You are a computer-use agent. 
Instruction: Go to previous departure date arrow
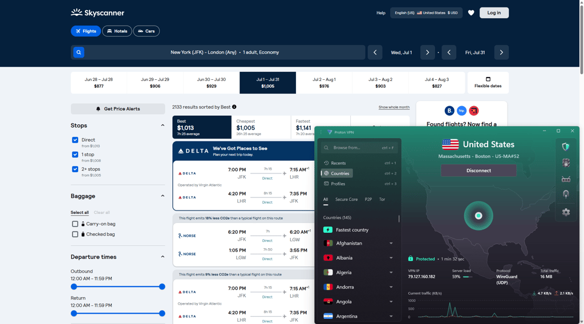pos(375,52)
